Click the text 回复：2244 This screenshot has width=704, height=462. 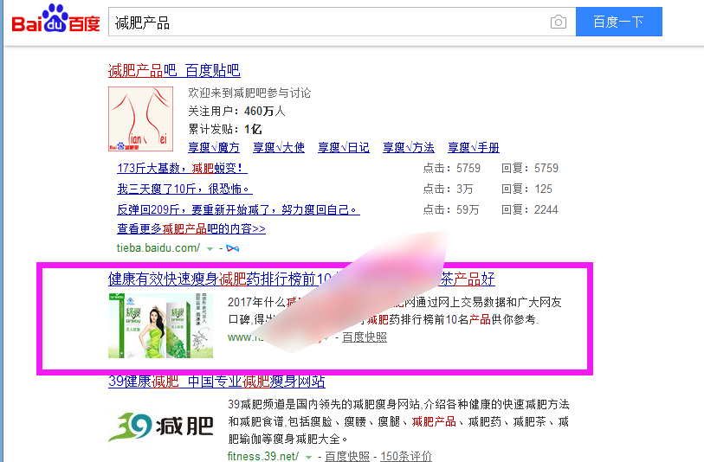[x=530, y=209]
